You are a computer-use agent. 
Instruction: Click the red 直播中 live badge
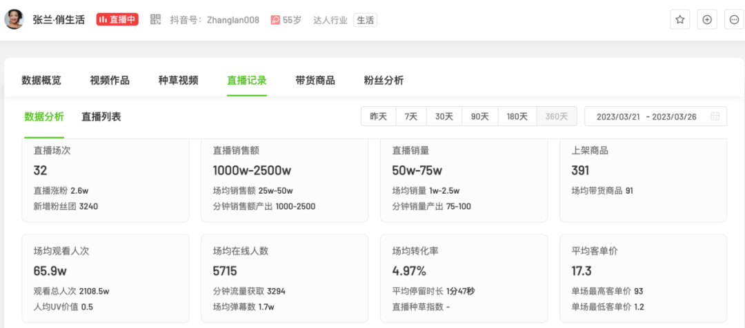[117, 20]
